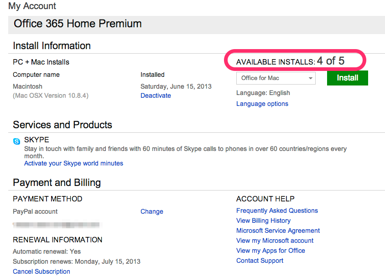The height and width of the screenshot is (276, 385).
Task: Open View my Microsoft account link
Action: click(x=275, y=241)
